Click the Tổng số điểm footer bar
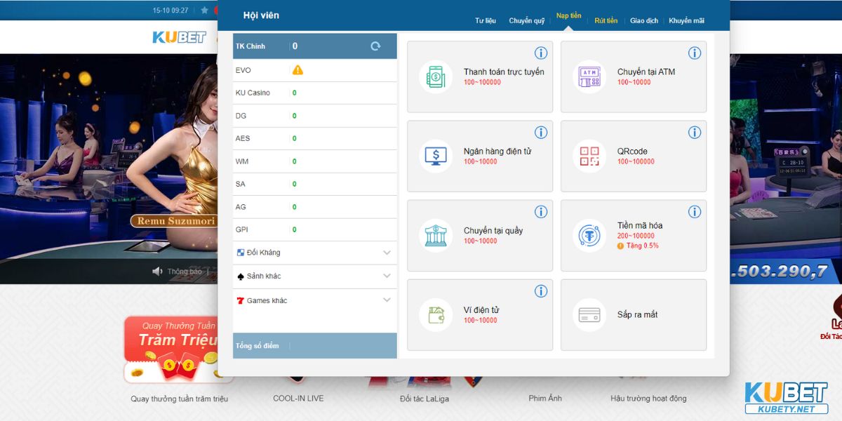 (x=315, y=346)
